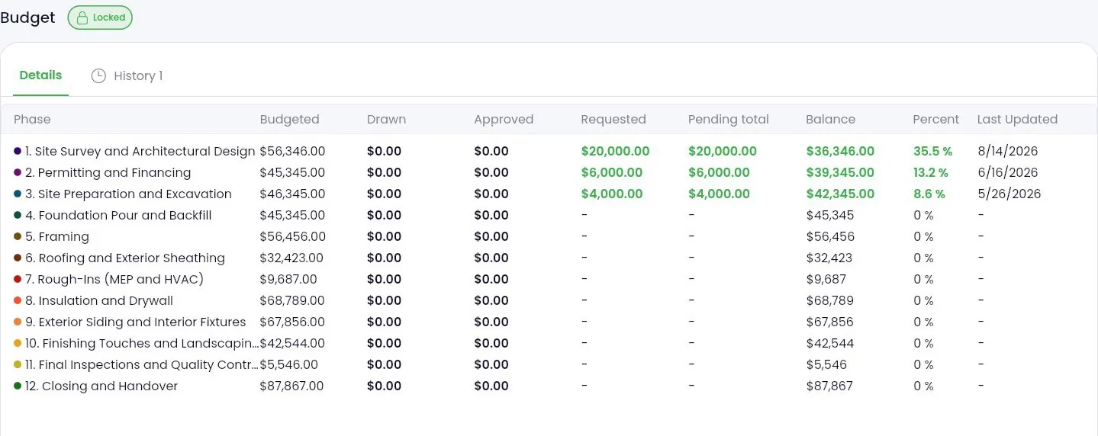Viewport: 1098px width, 436px height.
Task: Select the Insulation and Drywall phase
Action: [x=99, y=300]
